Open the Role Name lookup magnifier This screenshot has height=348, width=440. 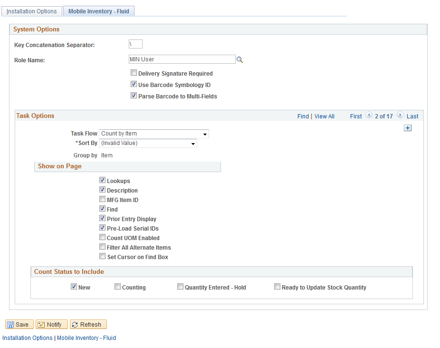239,59
